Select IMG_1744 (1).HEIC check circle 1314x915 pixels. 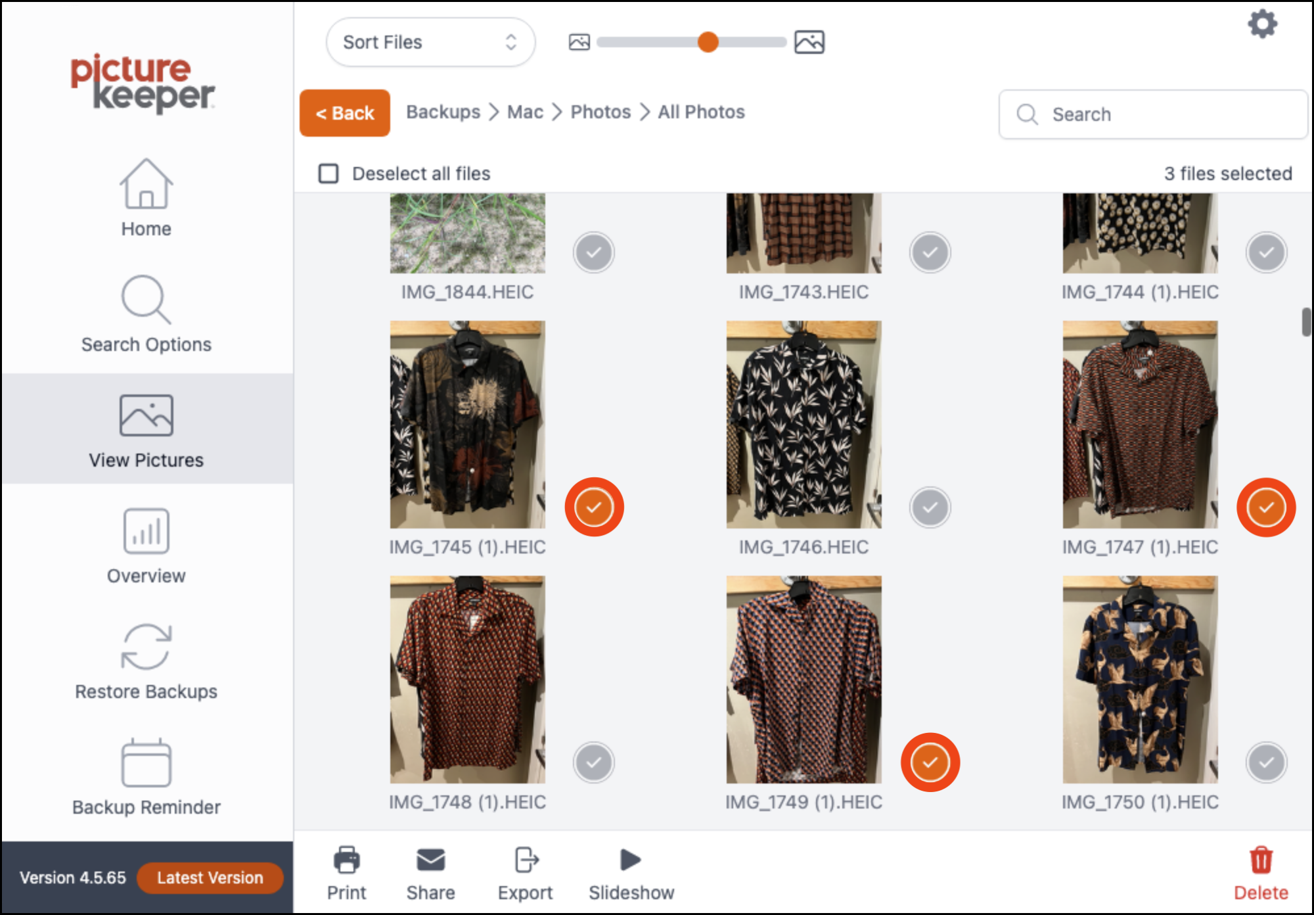pyautogui.click(x=1267, y=252)
